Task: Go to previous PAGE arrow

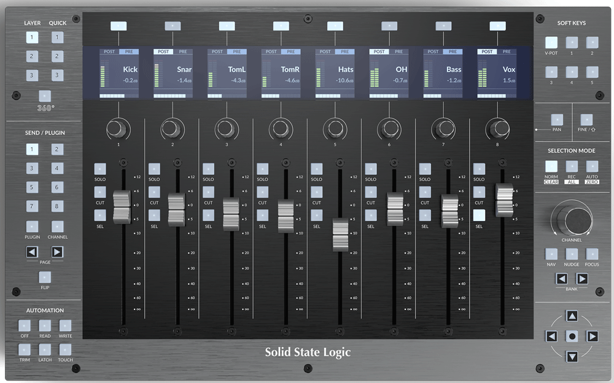Action: pyautogui.click(x=32, y=252)
